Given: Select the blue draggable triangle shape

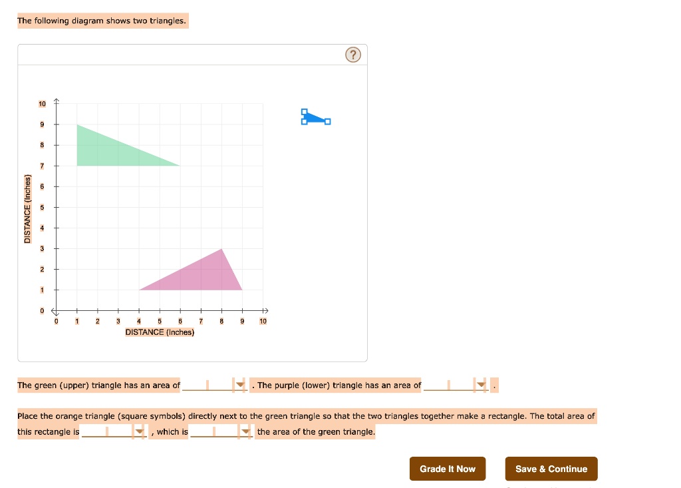Looking at the screenshot, I should 314,118.
